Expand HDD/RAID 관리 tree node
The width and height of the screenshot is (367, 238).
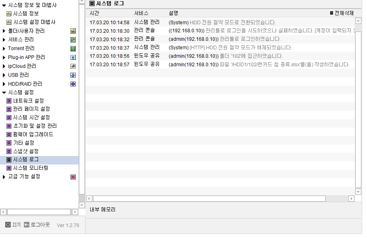(4, 84)
